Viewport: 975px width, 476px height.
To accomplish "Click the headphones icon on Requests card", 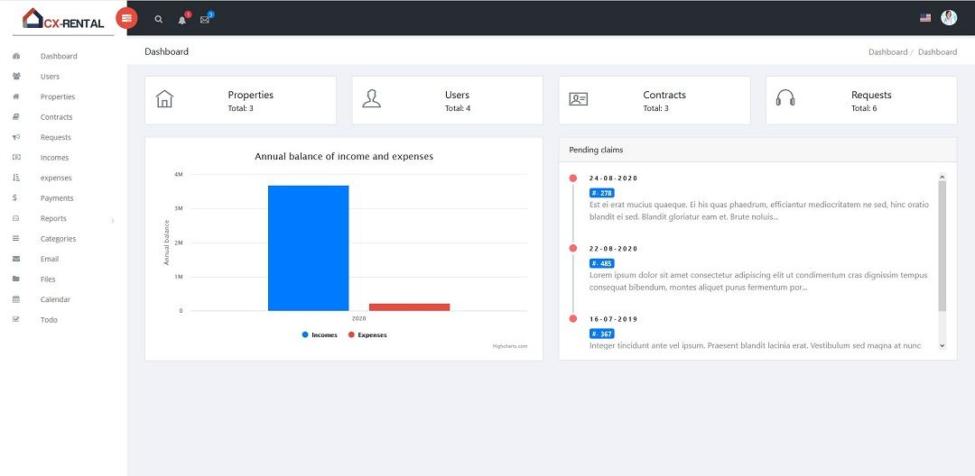I will tap(785, 99).
